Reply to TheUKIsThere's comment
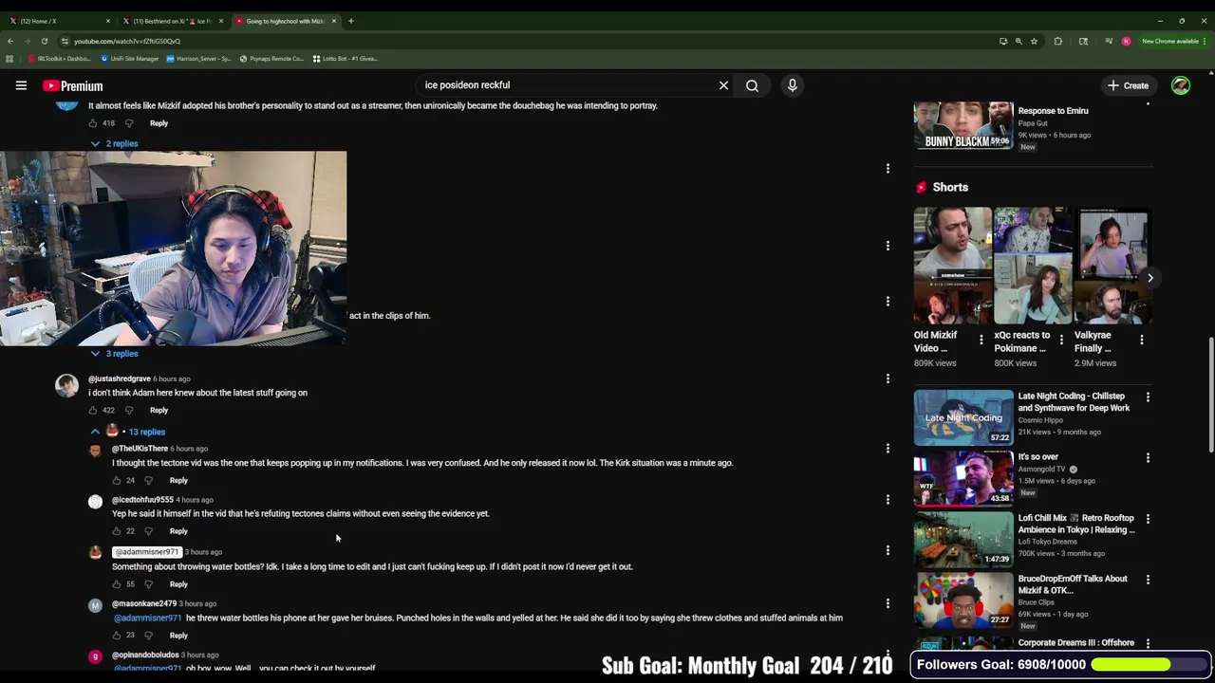The image size is (1215, 683). click(178, 481)
